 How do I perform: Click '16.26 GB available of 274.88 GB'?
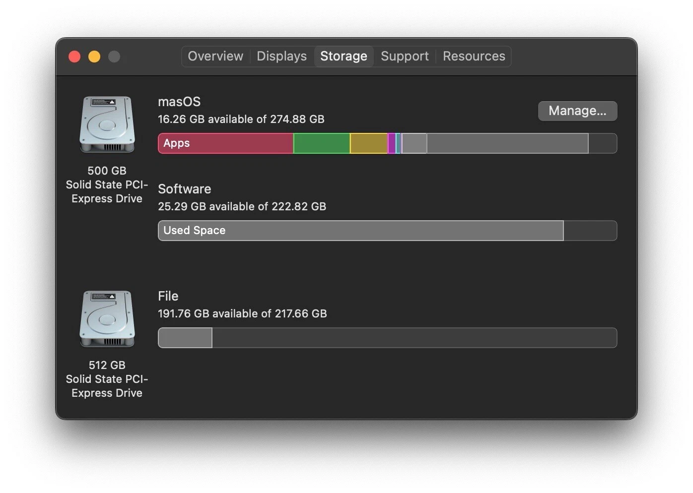click(241, 119)
